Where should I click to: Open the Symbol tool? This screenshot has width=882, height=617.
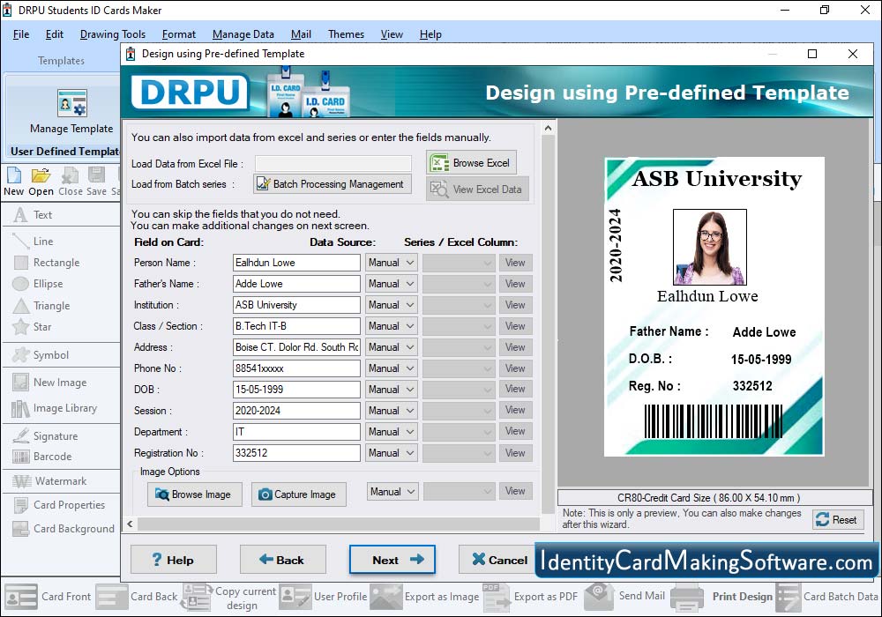41,355
